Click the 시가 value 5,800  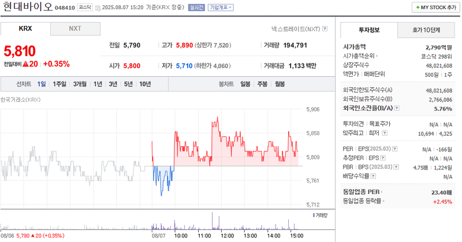(x=132, y=66)
